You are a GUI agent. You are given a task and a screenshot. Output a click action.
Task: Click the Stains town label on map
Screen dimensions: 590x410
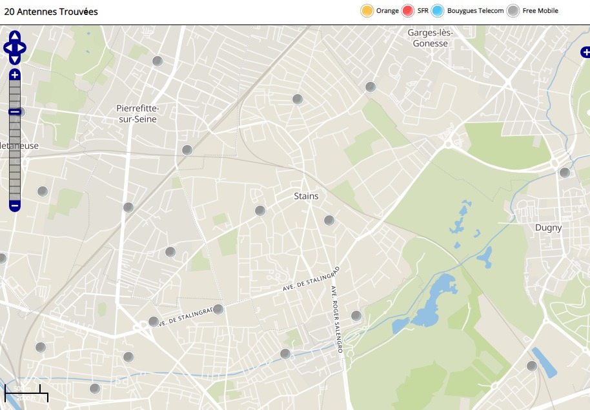pos(306,196)
